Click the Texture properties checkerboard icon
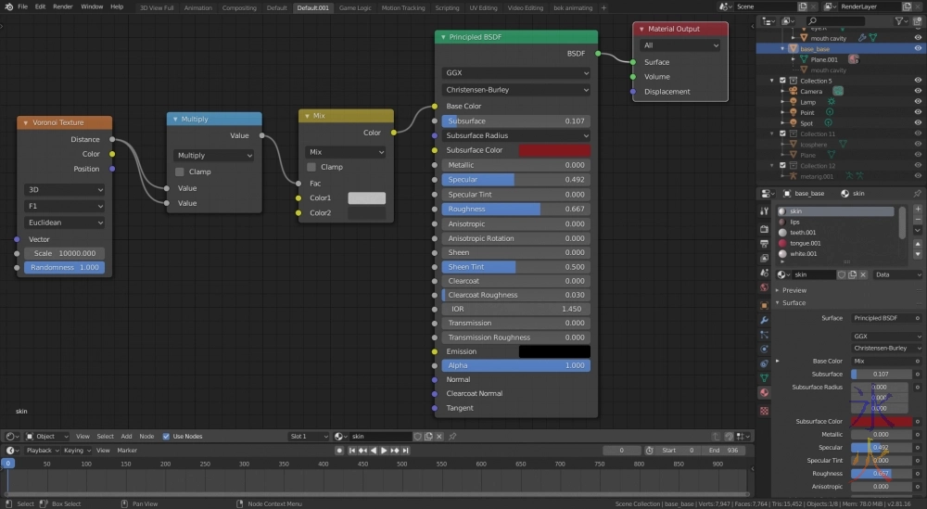This screenshot has height=509, width=927. 764,409
